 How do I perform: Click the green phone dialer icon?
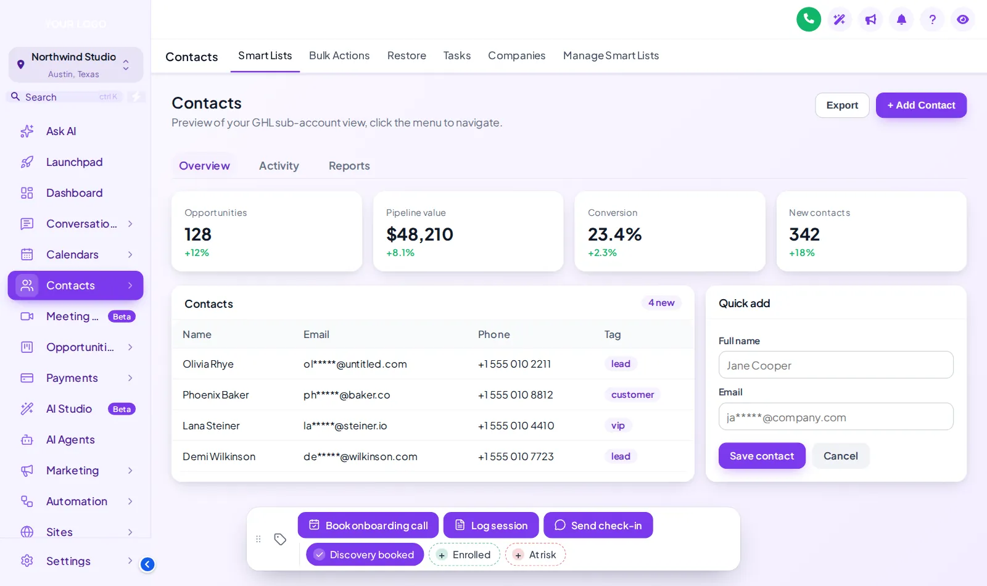809,19
